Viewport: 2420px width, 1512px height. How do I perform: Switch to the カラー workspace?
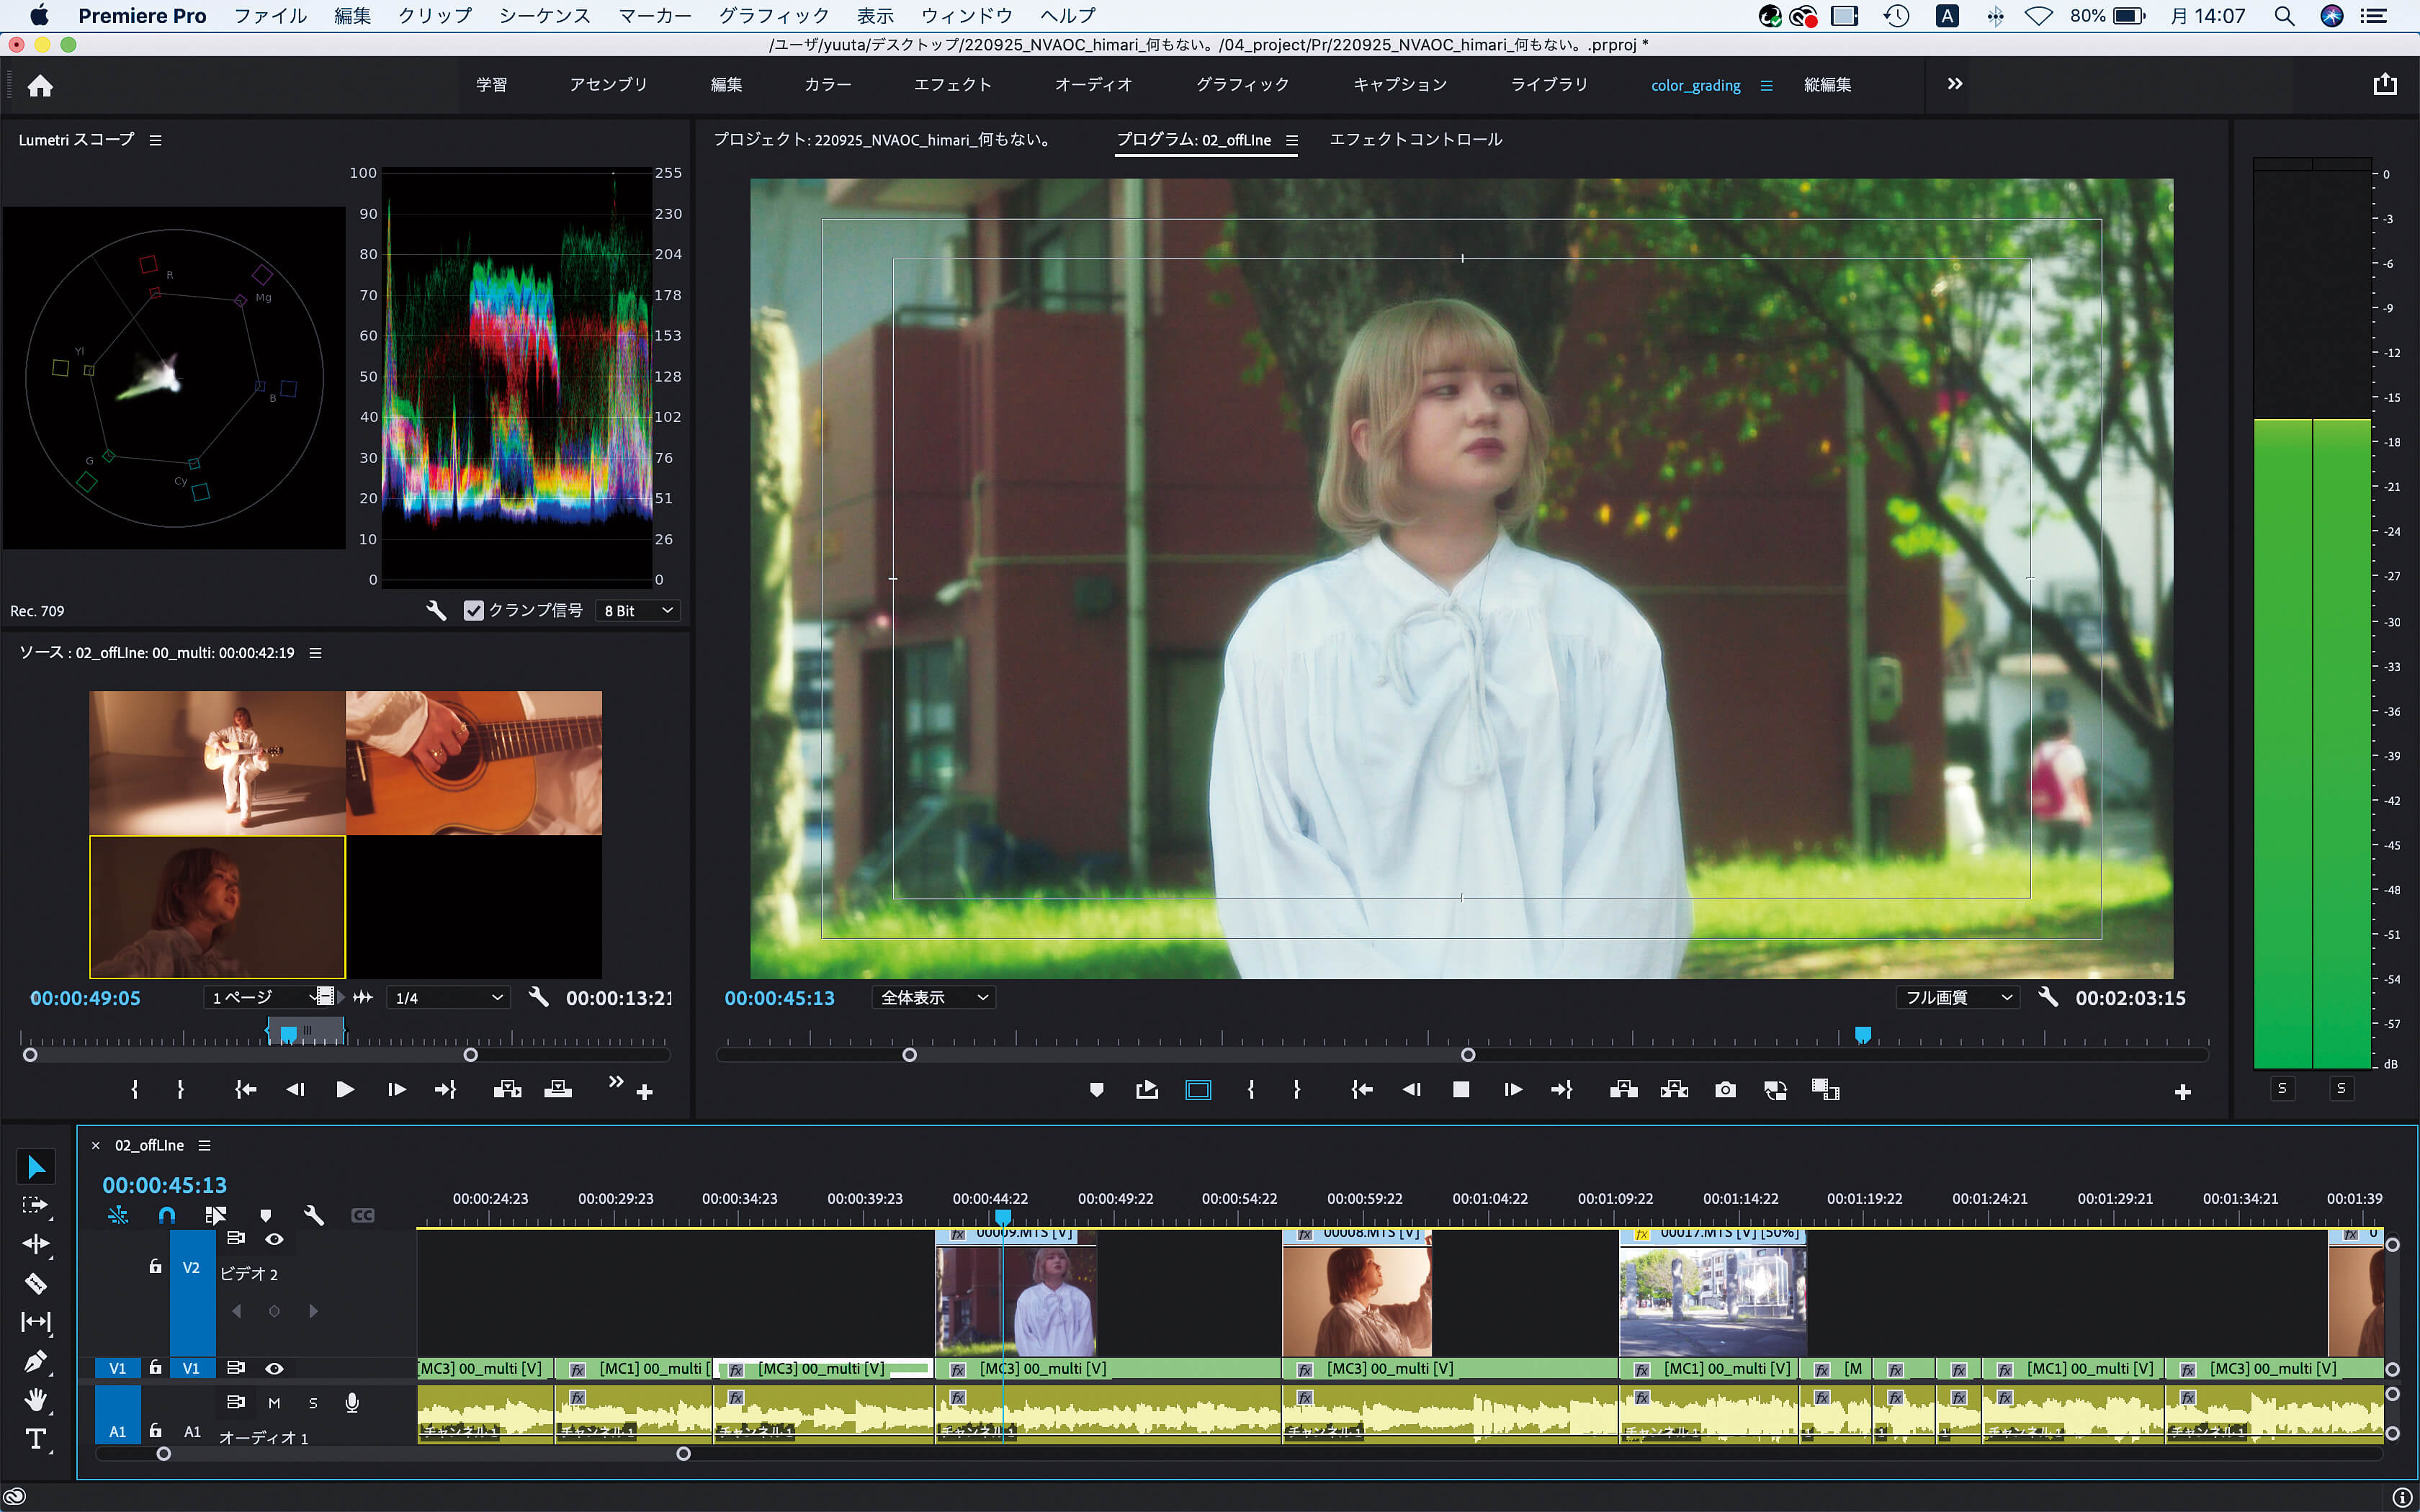(x=827, y=85)
